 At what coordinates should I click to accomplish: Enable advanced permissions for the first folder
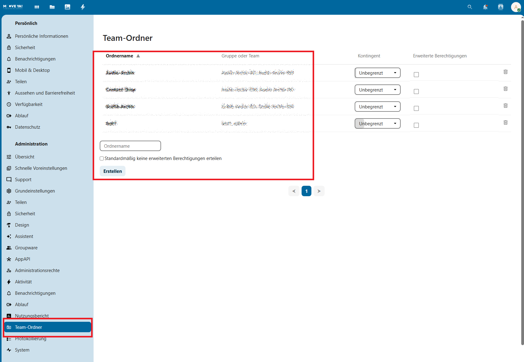point(416,75)
